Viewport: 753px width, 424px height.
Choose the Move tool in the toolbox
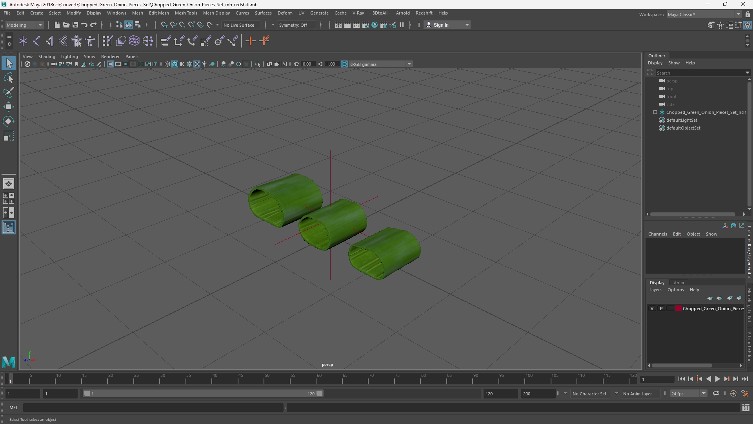(x=9, y=107)
